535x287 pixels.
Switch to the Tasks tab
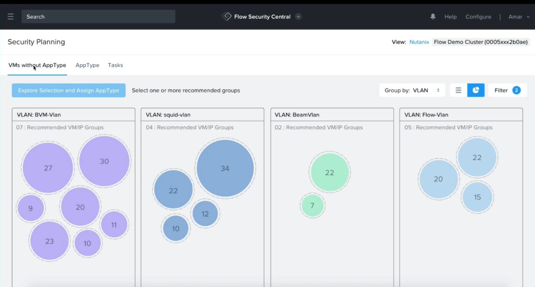115,65
